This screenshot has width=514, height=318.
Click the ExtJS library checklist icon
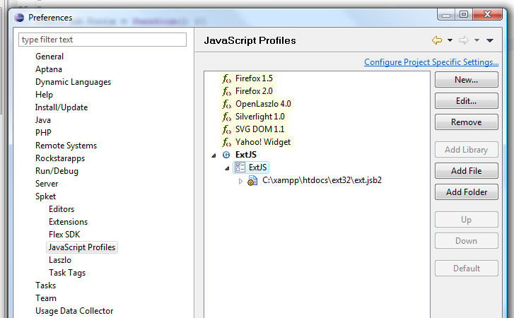pos(240,167)
